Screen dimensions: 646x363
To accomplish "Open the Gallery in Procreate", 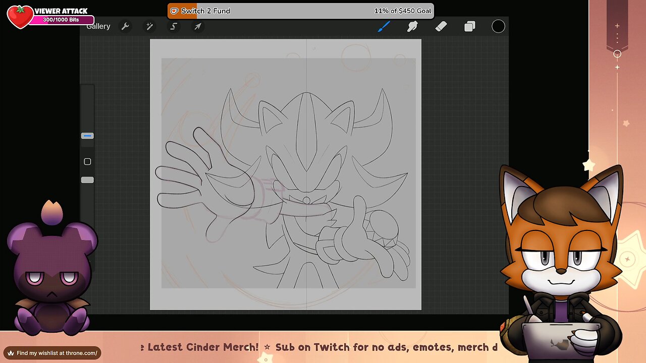I will click(x=98, y=26).
